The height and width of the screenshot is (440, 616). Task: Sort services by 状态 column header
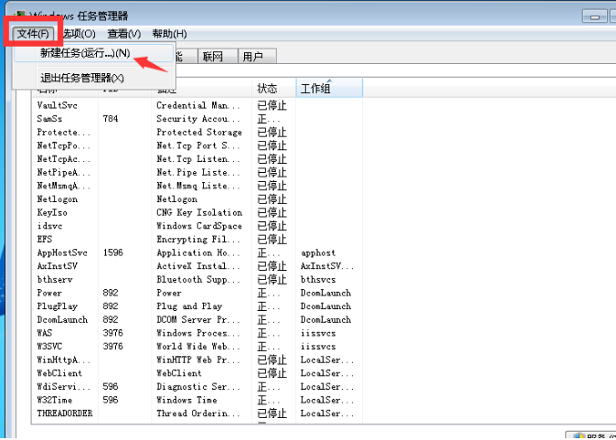[x=272, y=88]
